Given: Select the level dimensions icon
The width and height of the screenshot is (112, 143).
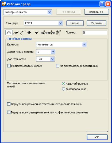Looking at the screenshot, I should point(30,32).
